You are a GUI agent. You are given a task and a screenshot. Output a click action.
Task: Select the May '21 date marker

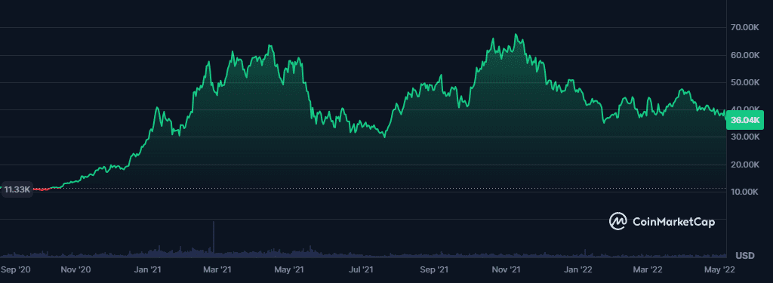click(289, 269)
